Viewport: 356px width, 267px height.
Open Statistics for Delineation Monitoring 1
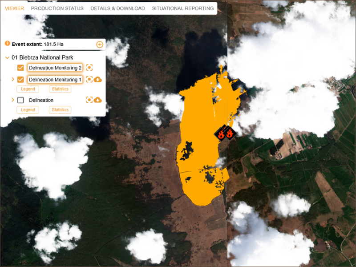pyautogui.click(x=60, y=89)
